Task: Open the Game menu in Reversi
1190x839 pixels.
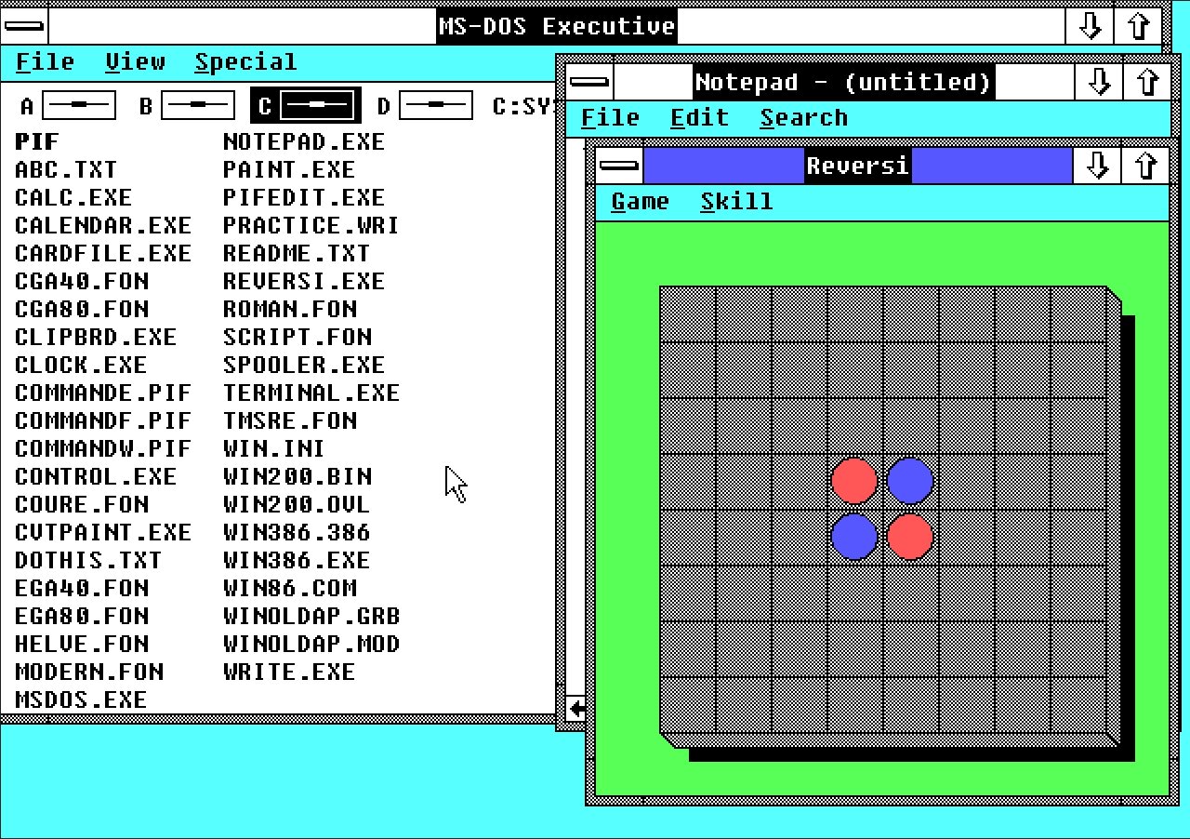Action: coord(640,202)
